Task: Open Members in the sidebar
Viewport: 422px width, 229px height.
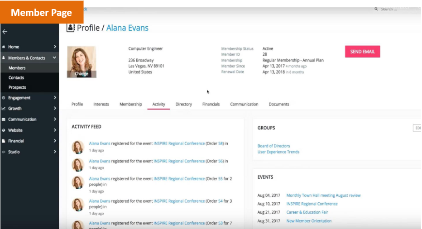Action: coord(17,68)
